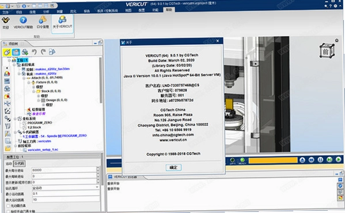
Task: Open the Machine/Control System ribbon tab
Action: coord(108,10)
